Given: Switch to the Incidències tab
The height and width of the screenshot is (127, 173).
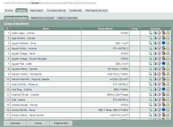Looking at the screenshot, I should tap(76, 11).
